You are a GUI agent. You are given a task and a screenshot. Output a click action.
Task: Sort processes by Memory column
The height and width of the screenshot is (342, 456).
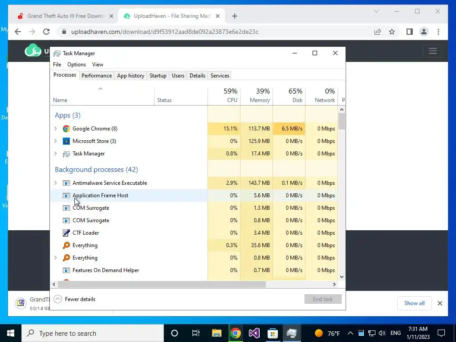click(256, 96)
